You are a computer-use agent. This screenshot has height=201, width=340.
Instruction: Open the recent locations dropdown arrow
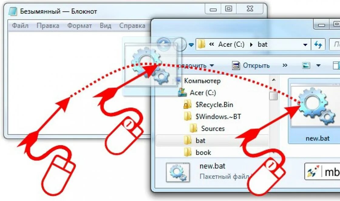pyautogui.click(x=191, y=45)
